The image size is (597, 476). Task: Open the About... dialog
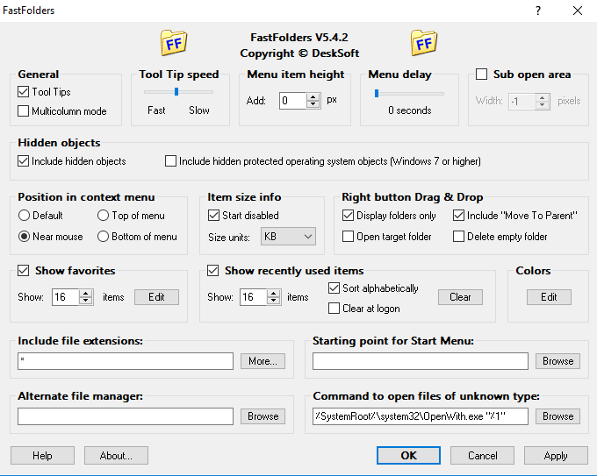[x=116, y=456]
